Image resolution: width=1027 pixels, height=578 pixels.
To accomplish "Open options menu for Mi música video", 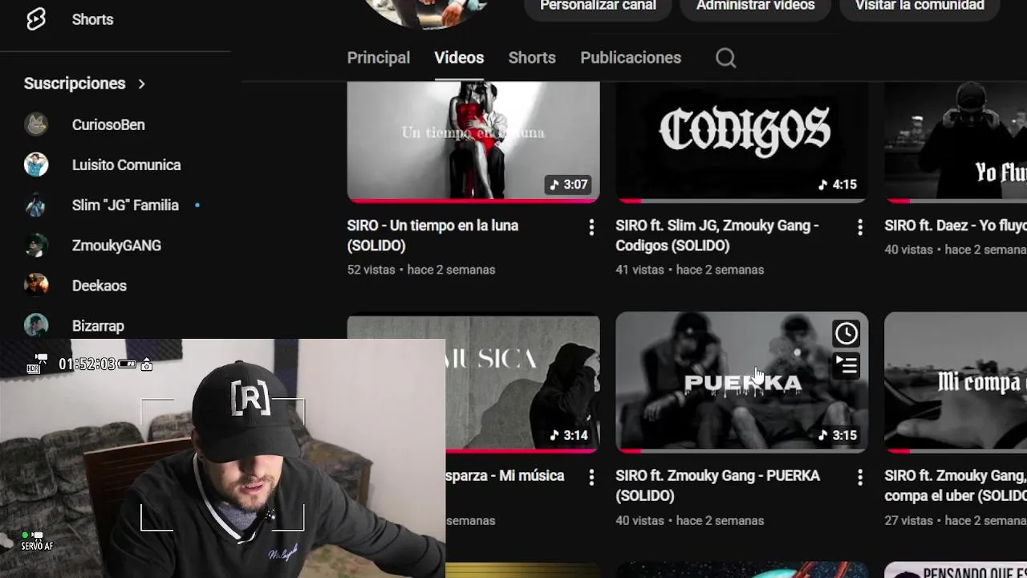I will pyautogui.click(x=591, y=478).
